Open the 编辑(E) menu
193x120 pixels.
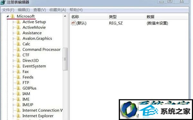tap(24, 10)
